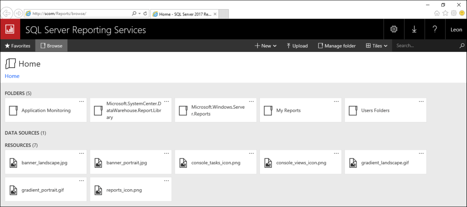Click the FOLDERS (5) section heading
Screen dimensions: 467x207
click(x=18, y=93)
